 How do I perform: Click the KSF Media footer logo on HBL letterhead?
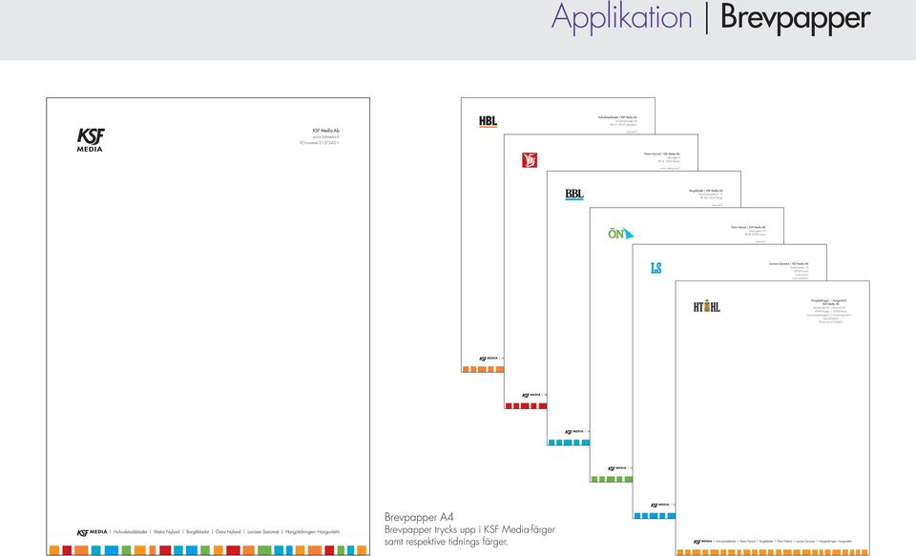pos(489,359)
